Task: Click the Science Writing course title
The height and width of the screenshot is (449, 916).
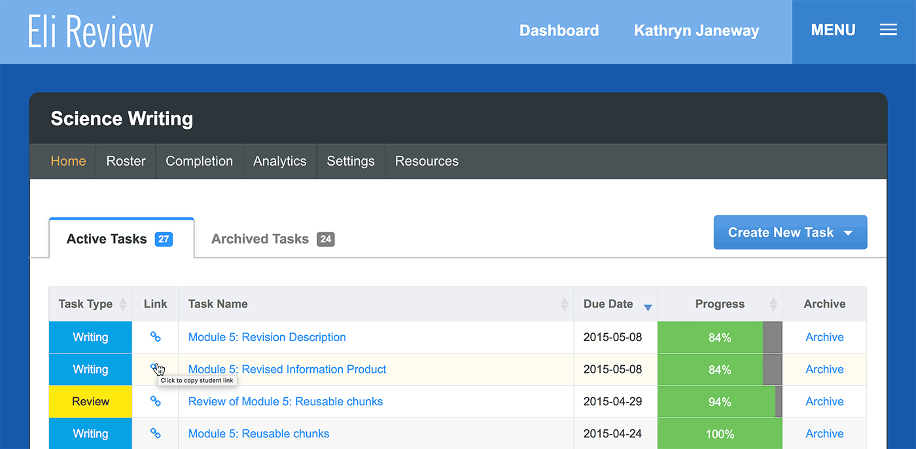Action: [x=122, y=118]
